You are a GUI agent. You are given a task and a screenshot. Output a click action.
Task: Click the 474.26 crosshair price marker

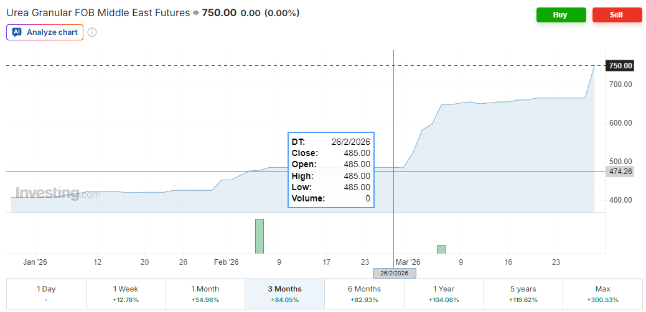[x=620, y=172]
